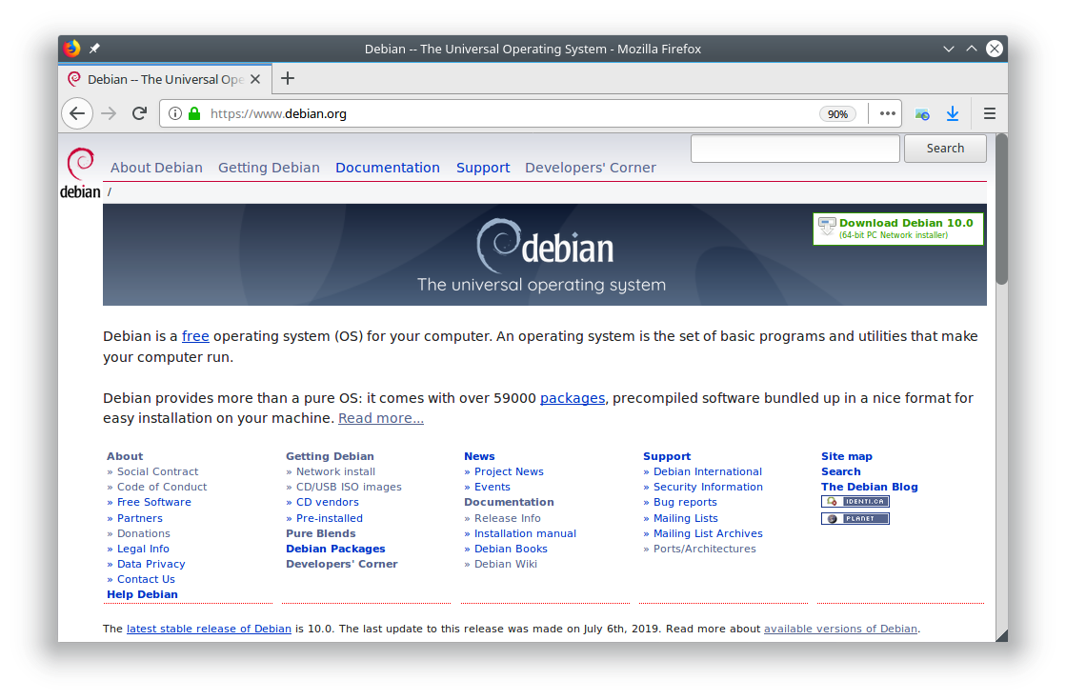Open the Support nav item
Image resolution: width=1066 pixels, height=700 pixels.
tap(483, 168)
